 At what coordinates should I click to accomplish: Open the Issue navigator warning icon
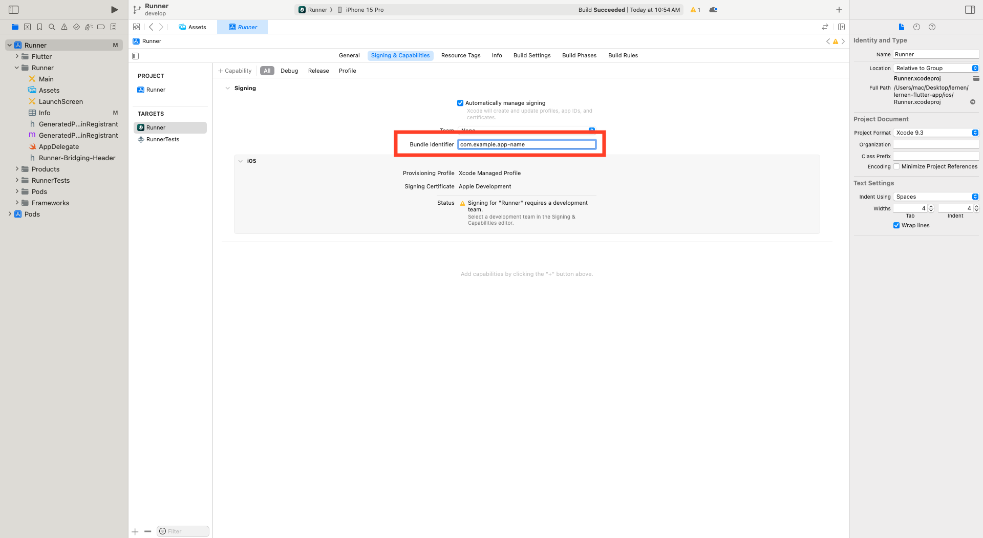64,27
